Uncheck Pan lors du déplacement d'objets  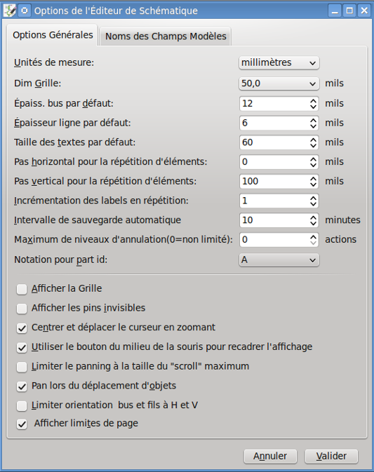(22, 386)
